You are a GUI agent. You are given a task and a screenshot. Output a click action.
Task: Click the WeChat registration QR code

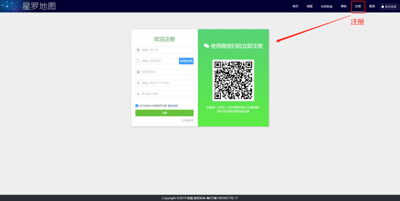click(233, 80)
